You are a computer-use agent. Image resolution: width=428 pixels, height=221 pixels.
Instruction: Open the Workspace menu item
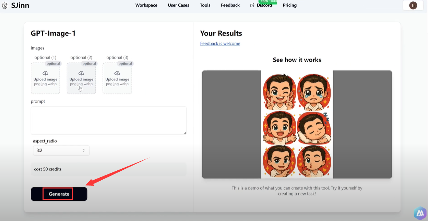(146, 5)
